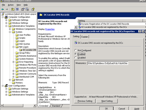Click the Back arrow toolbar icon
146x110 pixels.
[x=3, y=9]
